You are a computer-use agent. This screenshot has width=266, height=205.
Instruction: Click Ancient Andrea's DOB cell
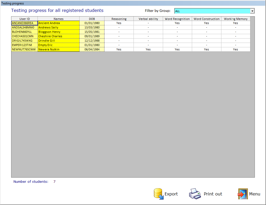(x=92, y=23)
